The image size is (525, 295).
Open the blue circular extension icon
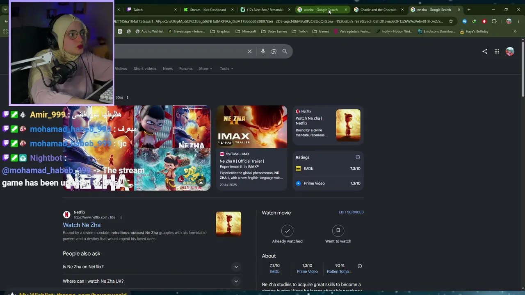point(464,21)
